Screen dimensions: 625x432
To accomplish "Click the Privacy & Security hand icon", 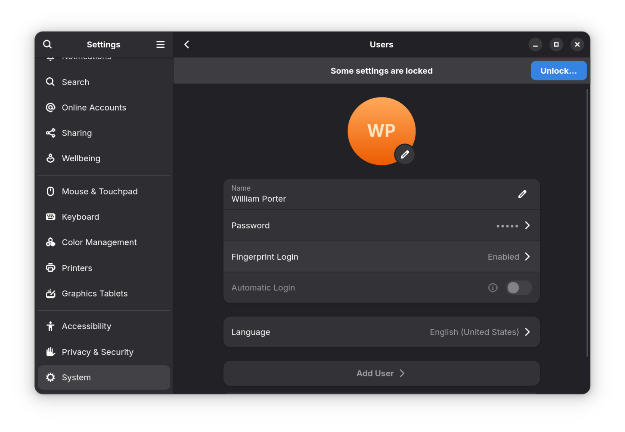I will click(x=50, y=352).
